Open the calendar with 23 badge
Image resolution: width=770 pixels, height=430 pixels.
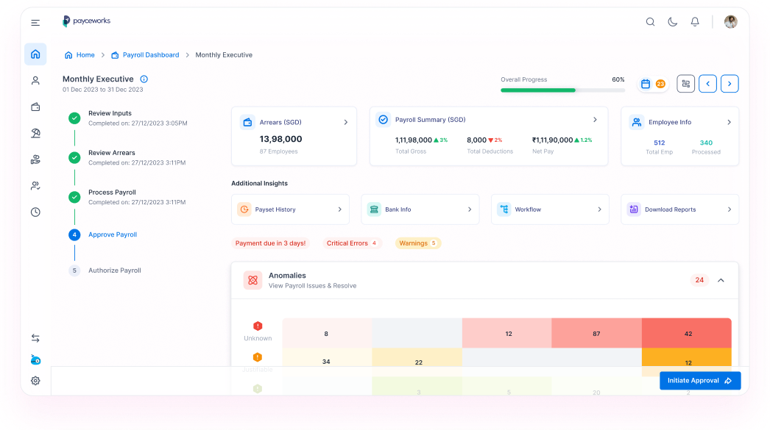651,84
